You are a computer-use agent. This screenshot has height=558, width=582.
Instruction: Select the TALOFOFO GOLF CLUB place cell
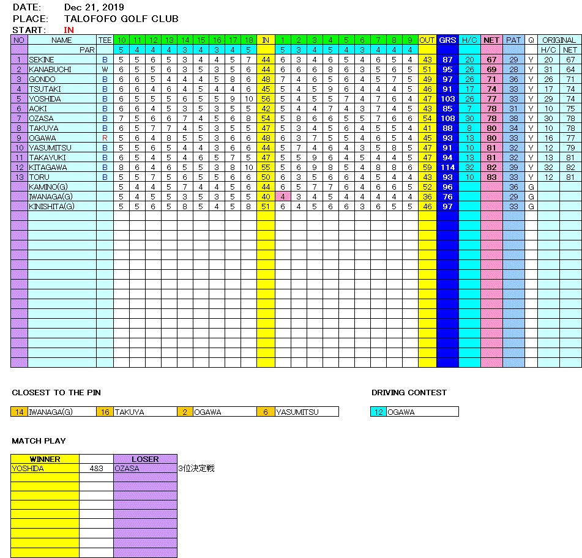121,19
